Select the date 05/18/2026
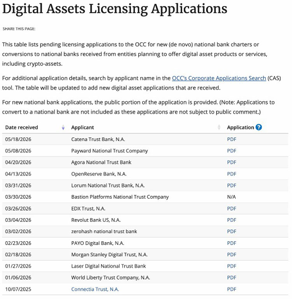This screenshot has width=292, height=299. 18,139
